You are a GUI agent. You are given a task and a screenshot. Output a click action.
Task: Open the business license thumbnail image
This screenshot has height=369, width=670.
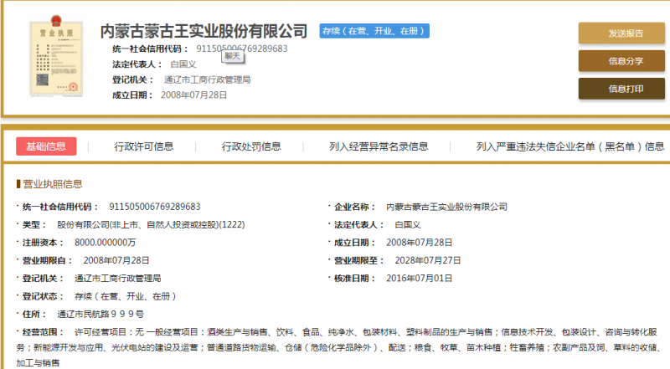56,55
